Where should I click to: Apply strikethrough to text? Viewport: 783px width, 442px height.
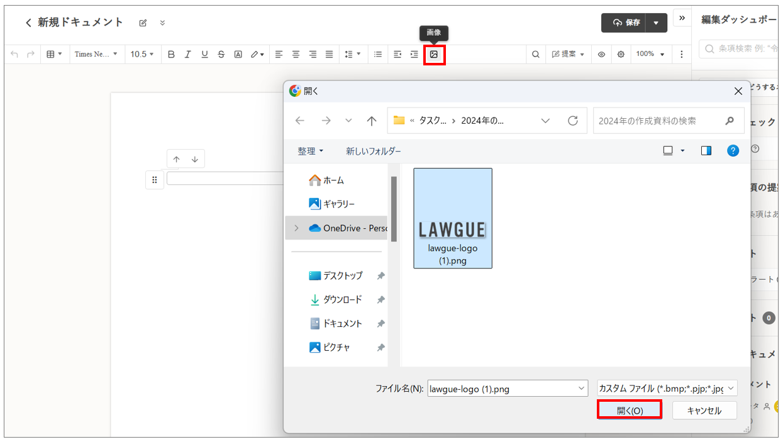click(221, 55)
